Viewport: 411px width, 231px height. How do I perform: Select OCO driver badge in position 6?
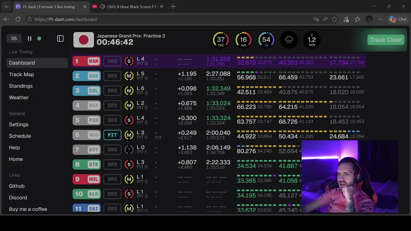(87, 135)
